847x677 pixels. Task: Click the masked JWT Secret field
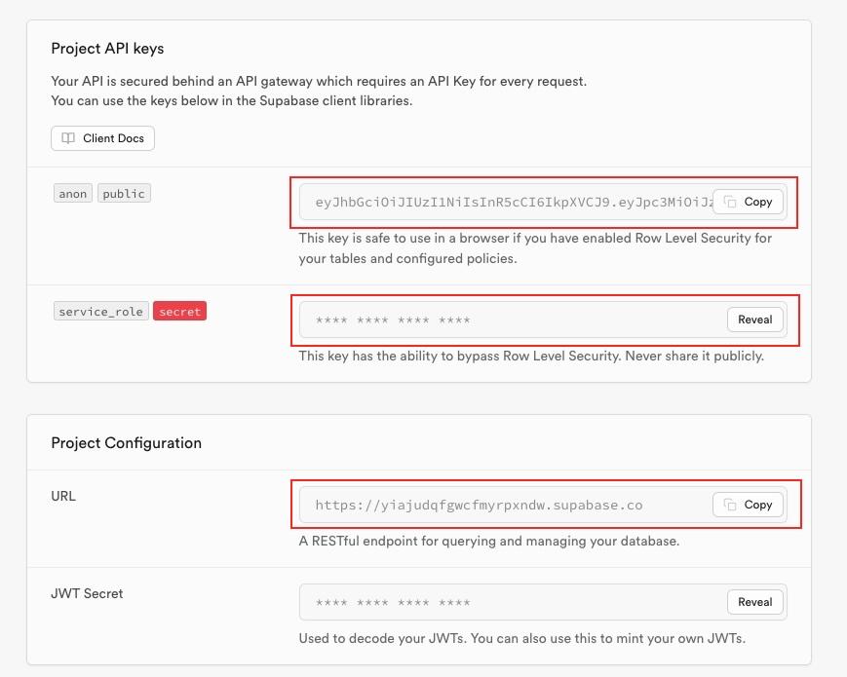coord(507,602)
